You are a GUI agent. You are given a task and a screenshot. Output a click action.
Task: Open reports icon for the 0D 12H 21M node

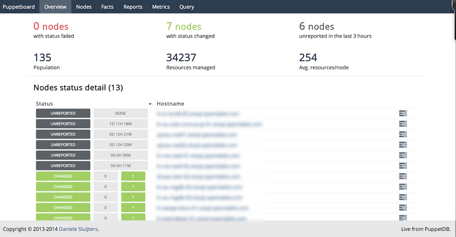tap(403, 134)
